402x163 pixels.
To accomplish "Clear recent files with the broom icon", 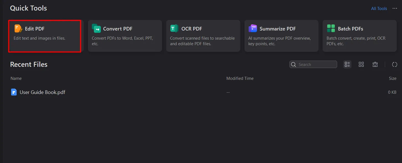I will [375, 65].
